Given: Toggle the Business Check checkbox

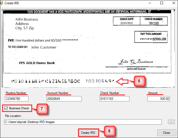Looking at the screenshot, I should pyautogui.click(x=6, y=108).
